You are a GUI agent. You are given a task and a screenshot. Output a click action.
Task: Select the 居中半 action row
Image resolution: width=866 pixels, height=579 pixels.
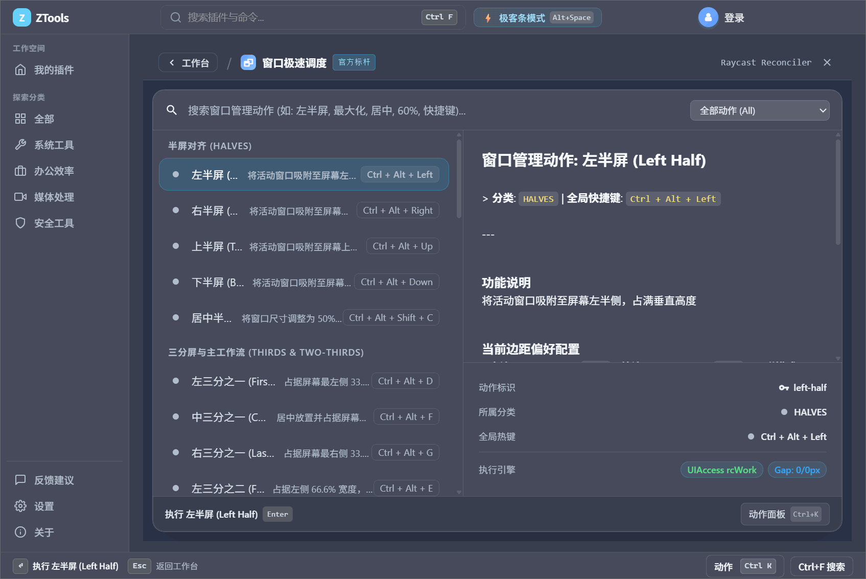click(304, 318)
